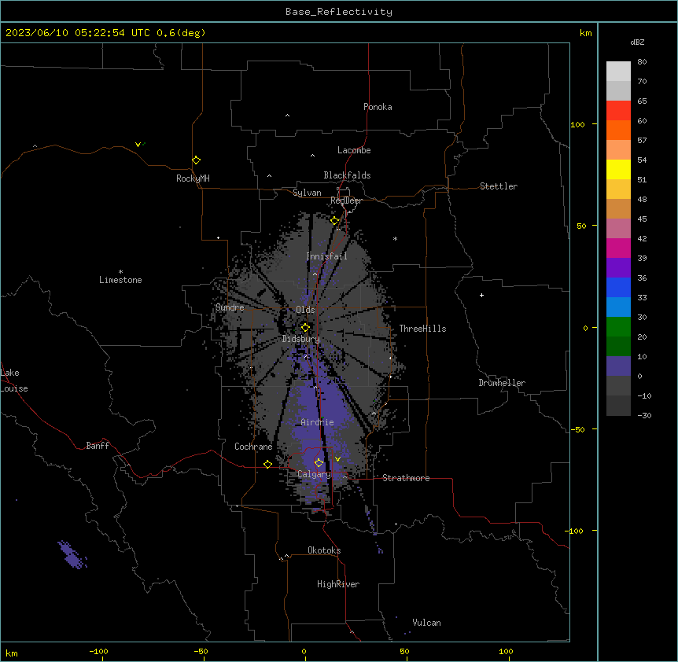Click the Ponoka city label
This screenshot has height=662, width=678.
tap(378, 107)
